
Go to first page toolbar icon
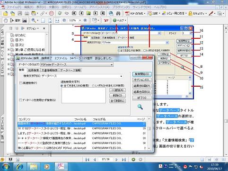(74, 13)
